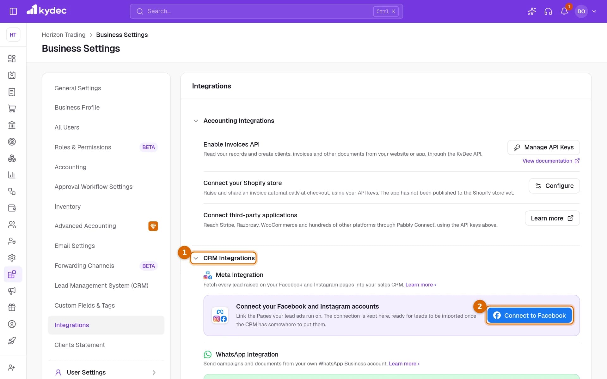Click Connect to Facebook button
This screenshot has width=607, height=379.
point(530,316)
